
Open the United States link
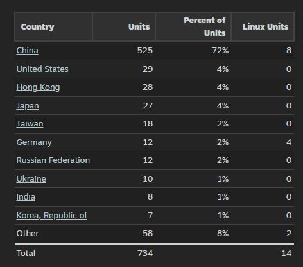(x=42, y=69)
